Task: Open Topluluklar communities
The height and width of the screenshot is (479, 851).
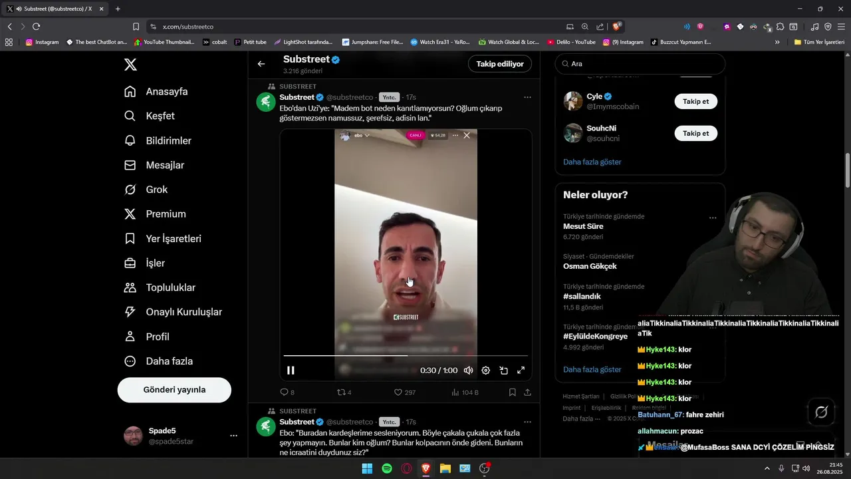Action: point(160,287)
